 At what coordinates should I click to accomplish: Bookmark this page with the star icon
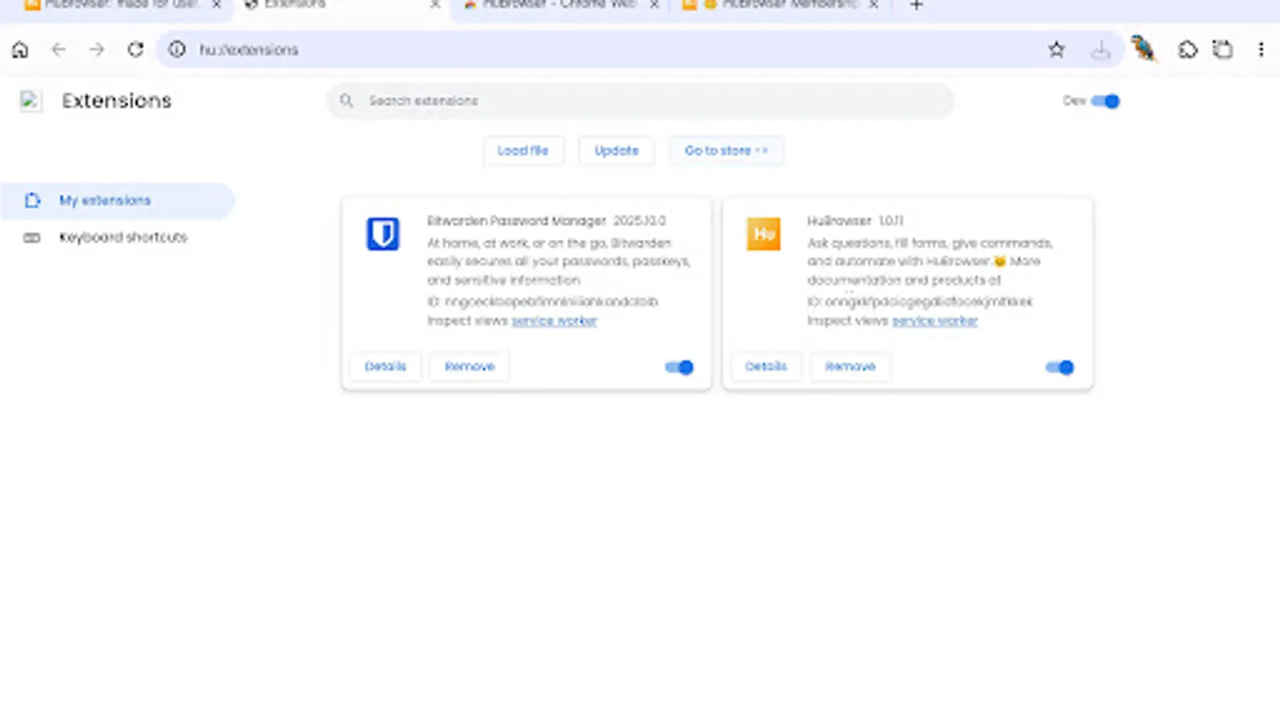click(1057, 49)
